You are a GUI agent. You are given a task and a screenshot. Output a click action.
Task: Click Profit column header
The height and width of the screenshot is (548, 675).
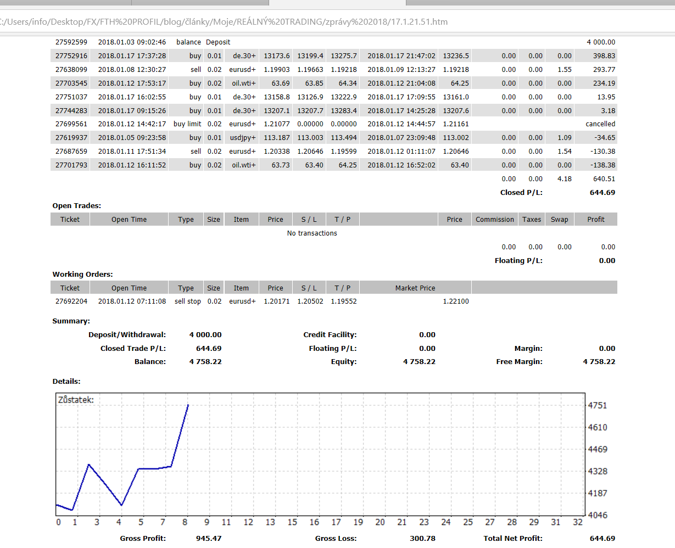[596, 220]
